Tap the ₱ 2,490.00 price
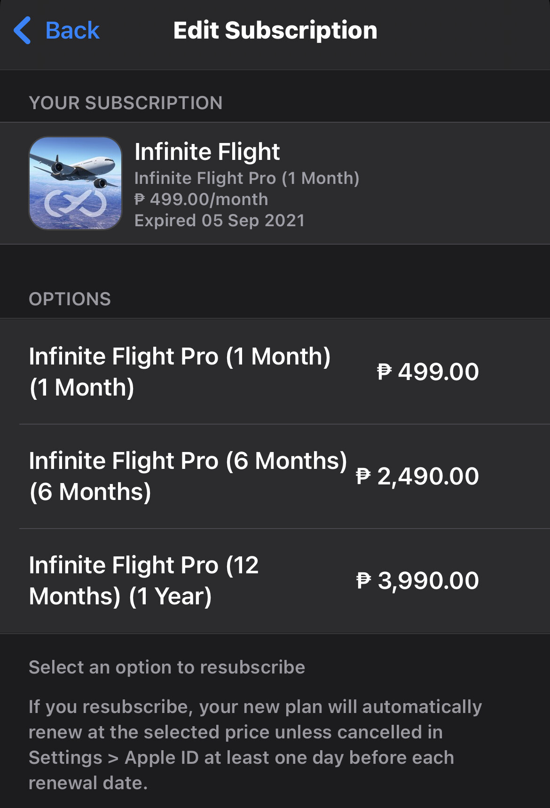The width and height of the screenshot is (550, 808). coord(417,476)
